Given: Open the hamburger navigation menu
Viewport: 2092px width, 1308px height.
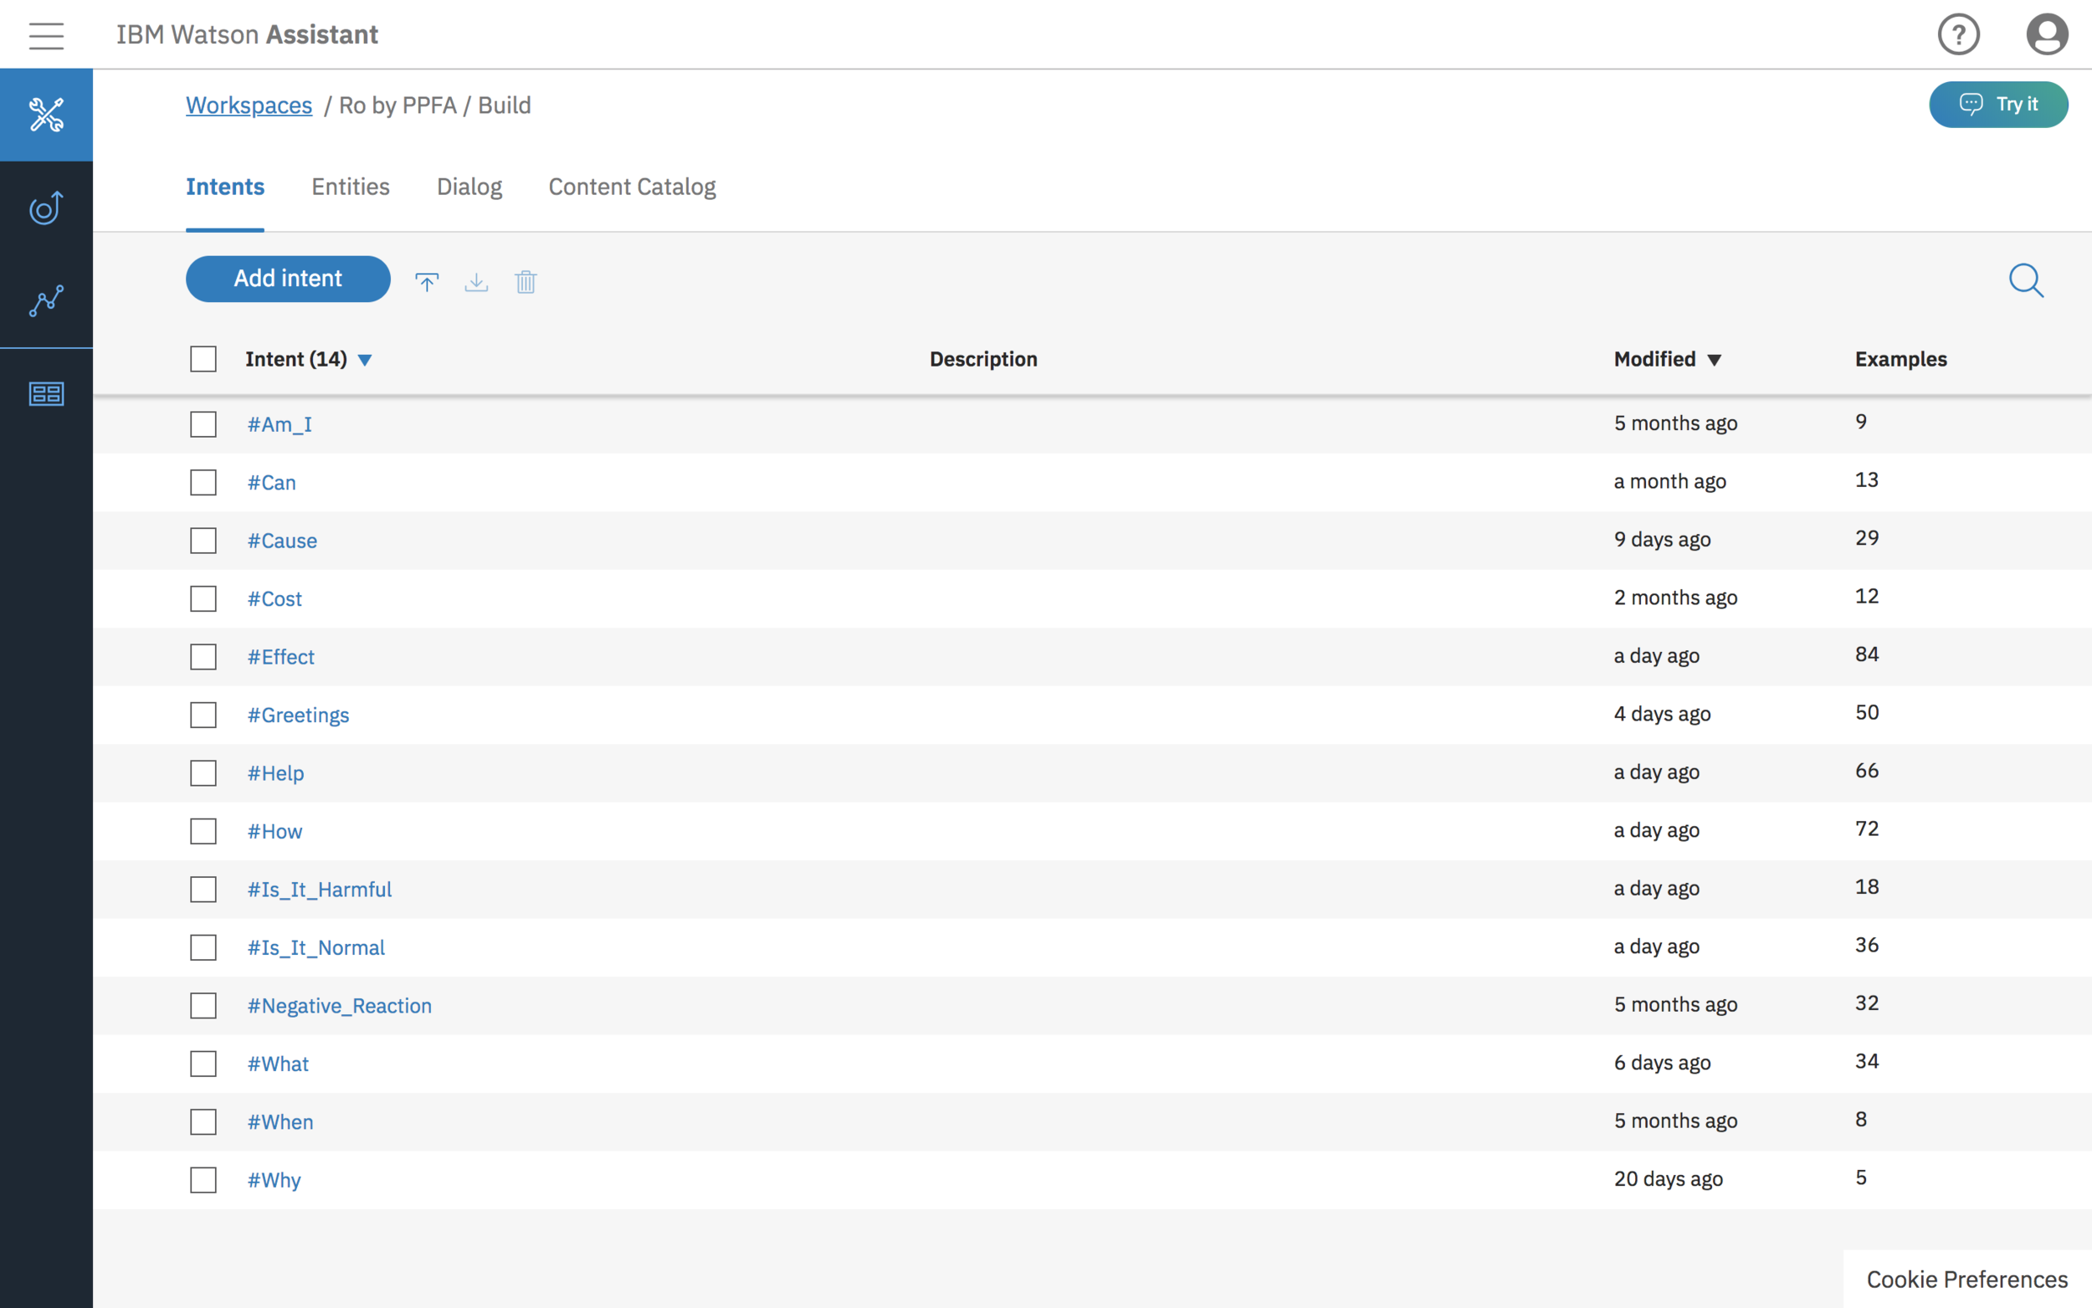Looking at the screenshot, I should (x=46, y=35).
